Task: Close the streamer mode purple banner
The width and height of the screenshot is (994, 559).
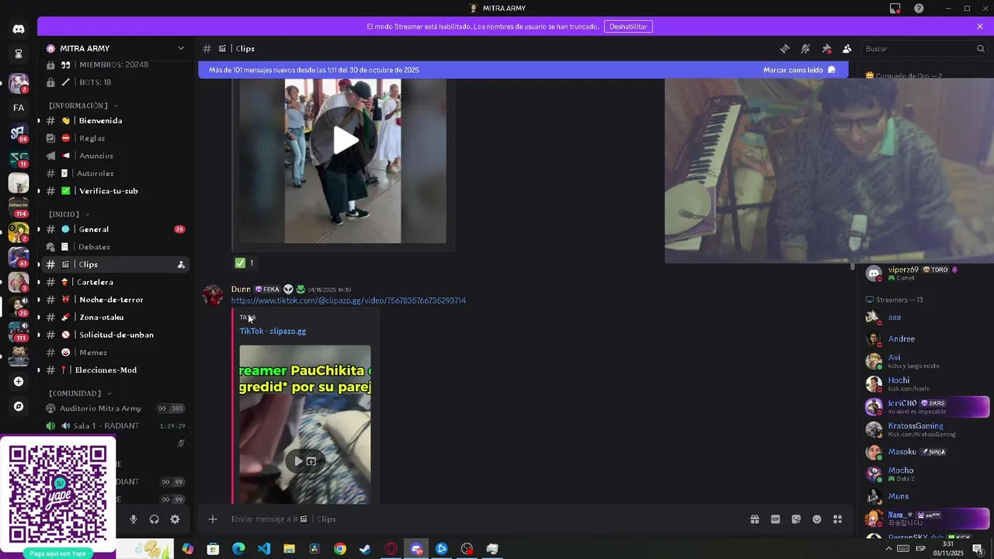Action: [x=980, y=26]
